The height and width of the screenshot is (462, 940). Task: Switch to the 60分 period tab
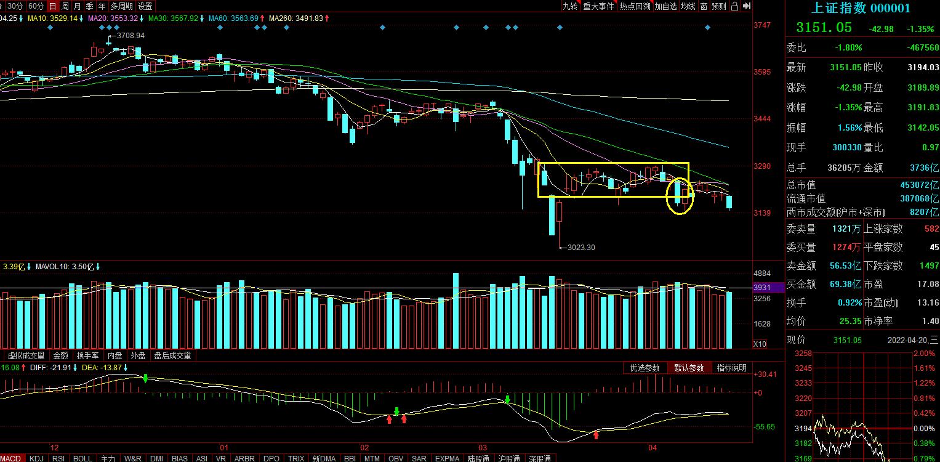[36, 6]
